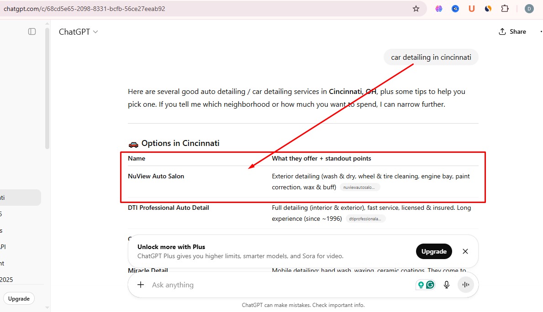The height and width of the screenshot is (312, 543).
Task: Click the Ask anything input field
Action: pyautogui.click(x=274, y=285)
